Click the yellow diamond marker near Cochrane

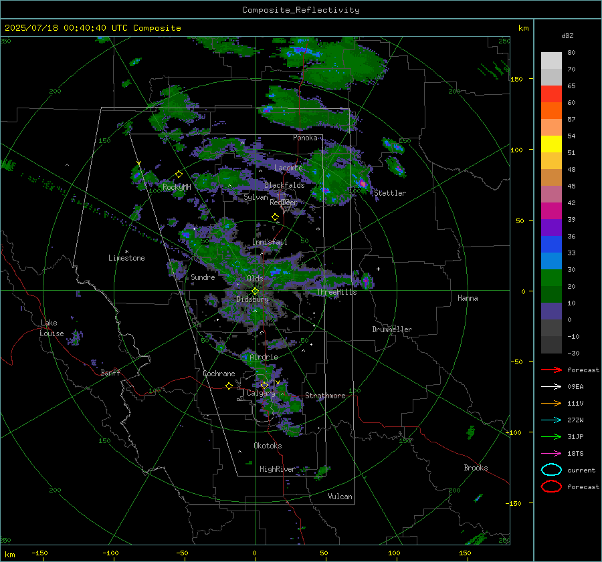(x=229, y=386)
